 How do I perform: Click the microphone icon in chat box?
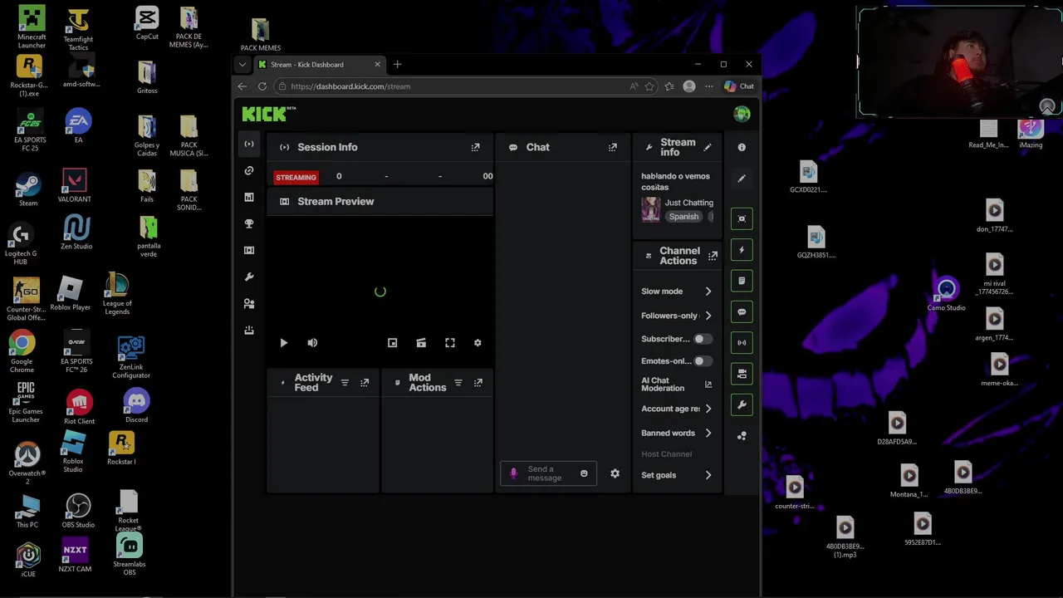[x=513, y=473]
